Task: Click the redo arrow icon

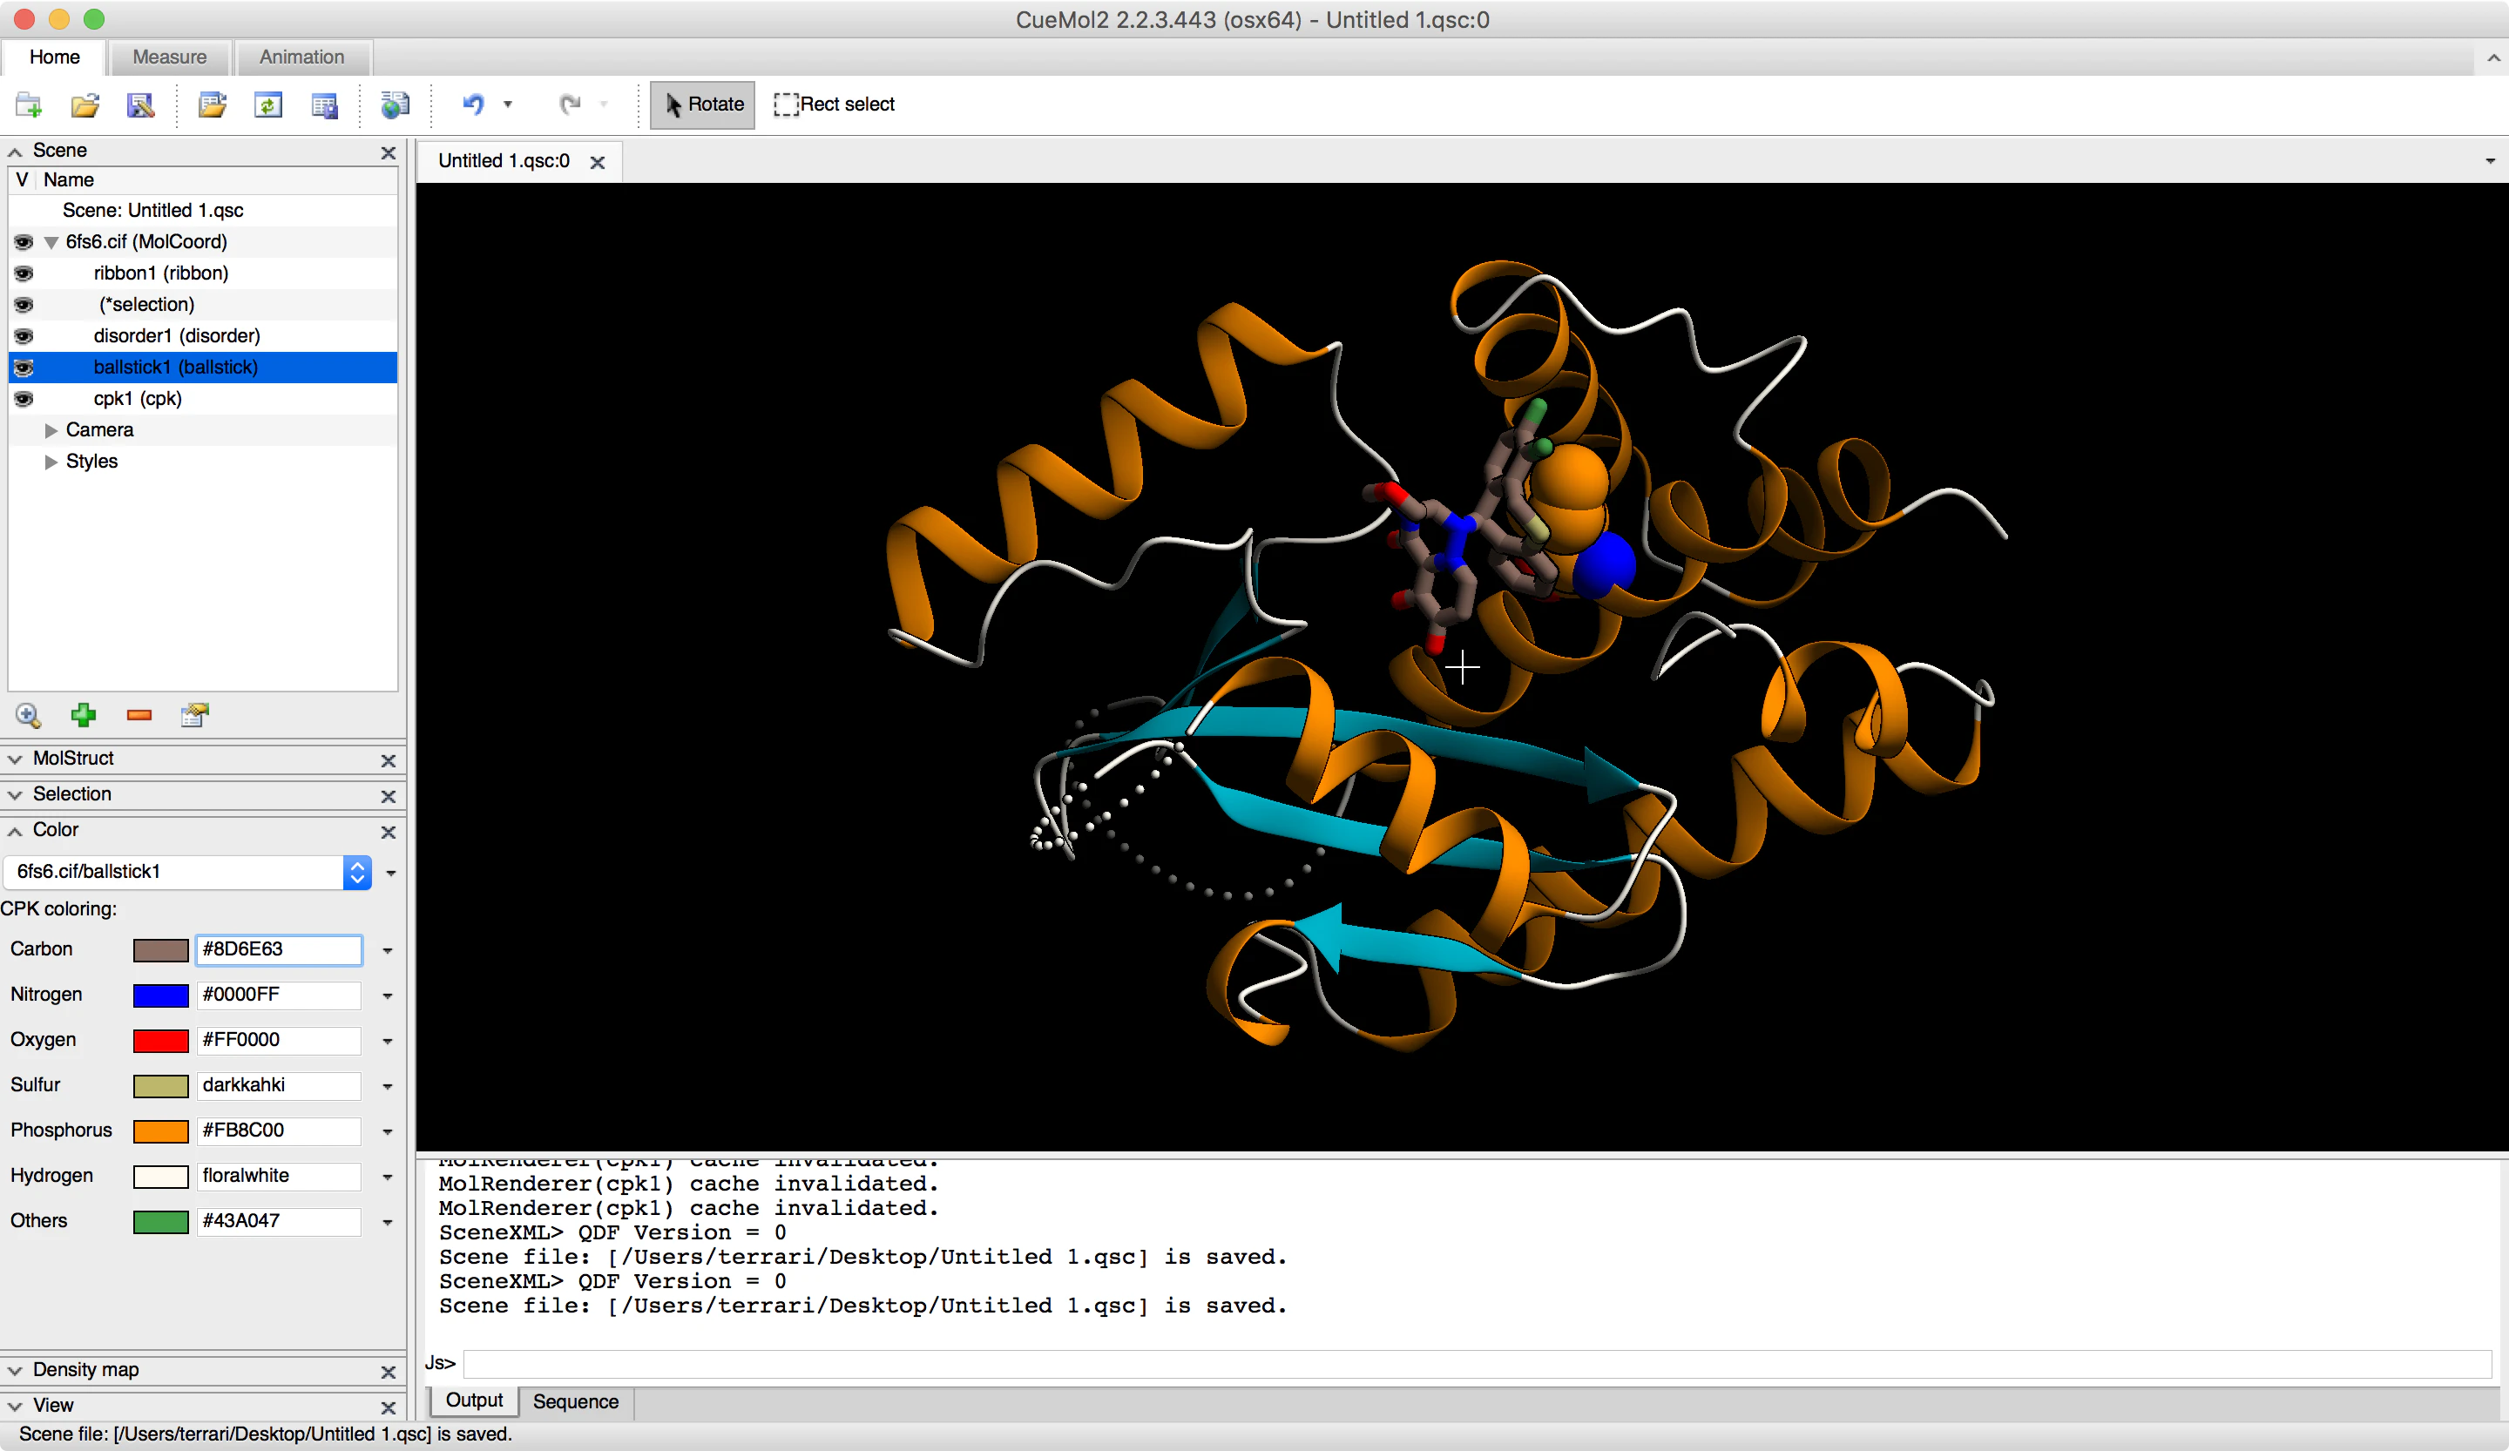Action: pyautogui.click(x=570, y=104)
